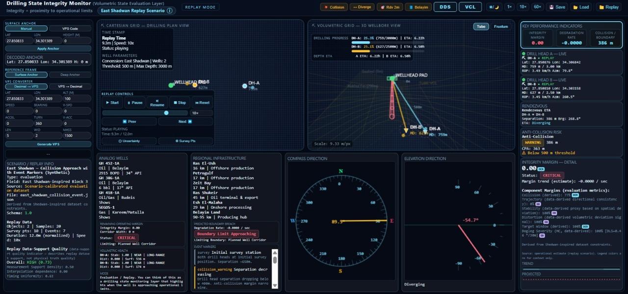
Task: Switch 3D wellbore view to Frustum
Action: [x=501, y=26]
